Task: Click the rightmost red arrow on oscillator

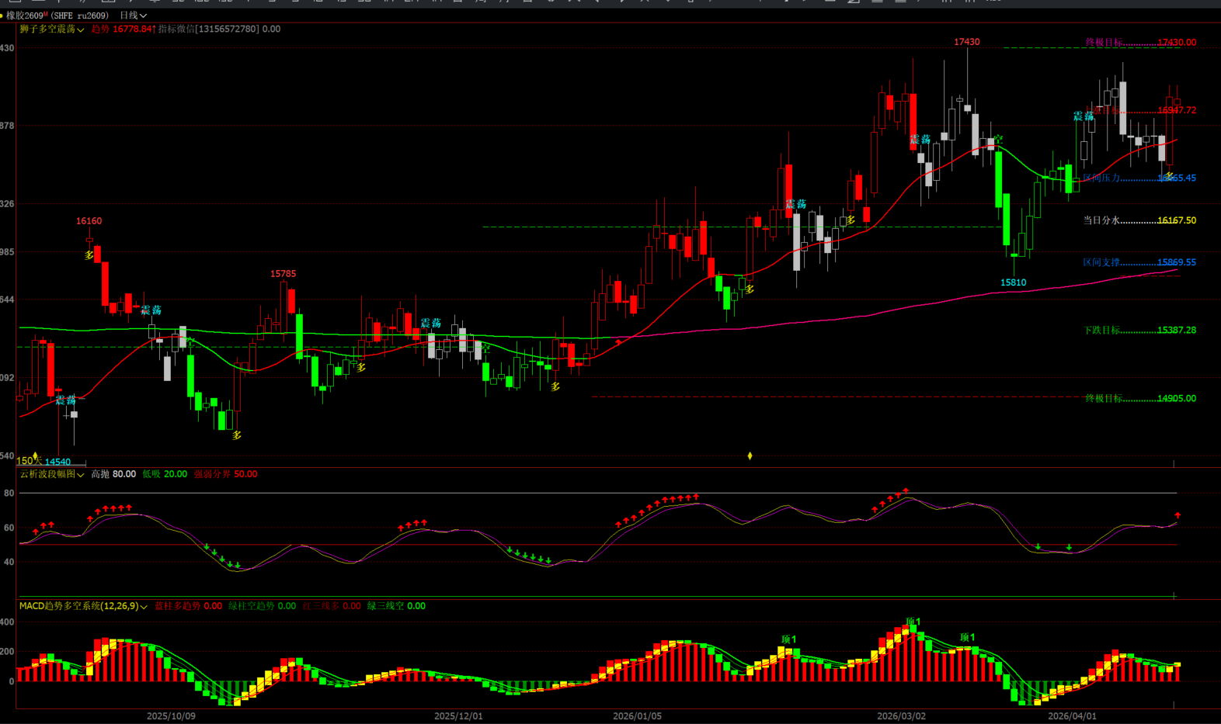Action: pyautogui.click(x=1178, y=515)
